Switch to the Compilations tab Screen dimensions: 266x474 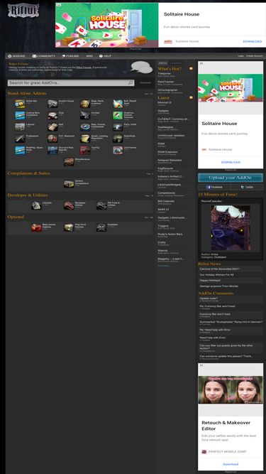coord(175,63)
